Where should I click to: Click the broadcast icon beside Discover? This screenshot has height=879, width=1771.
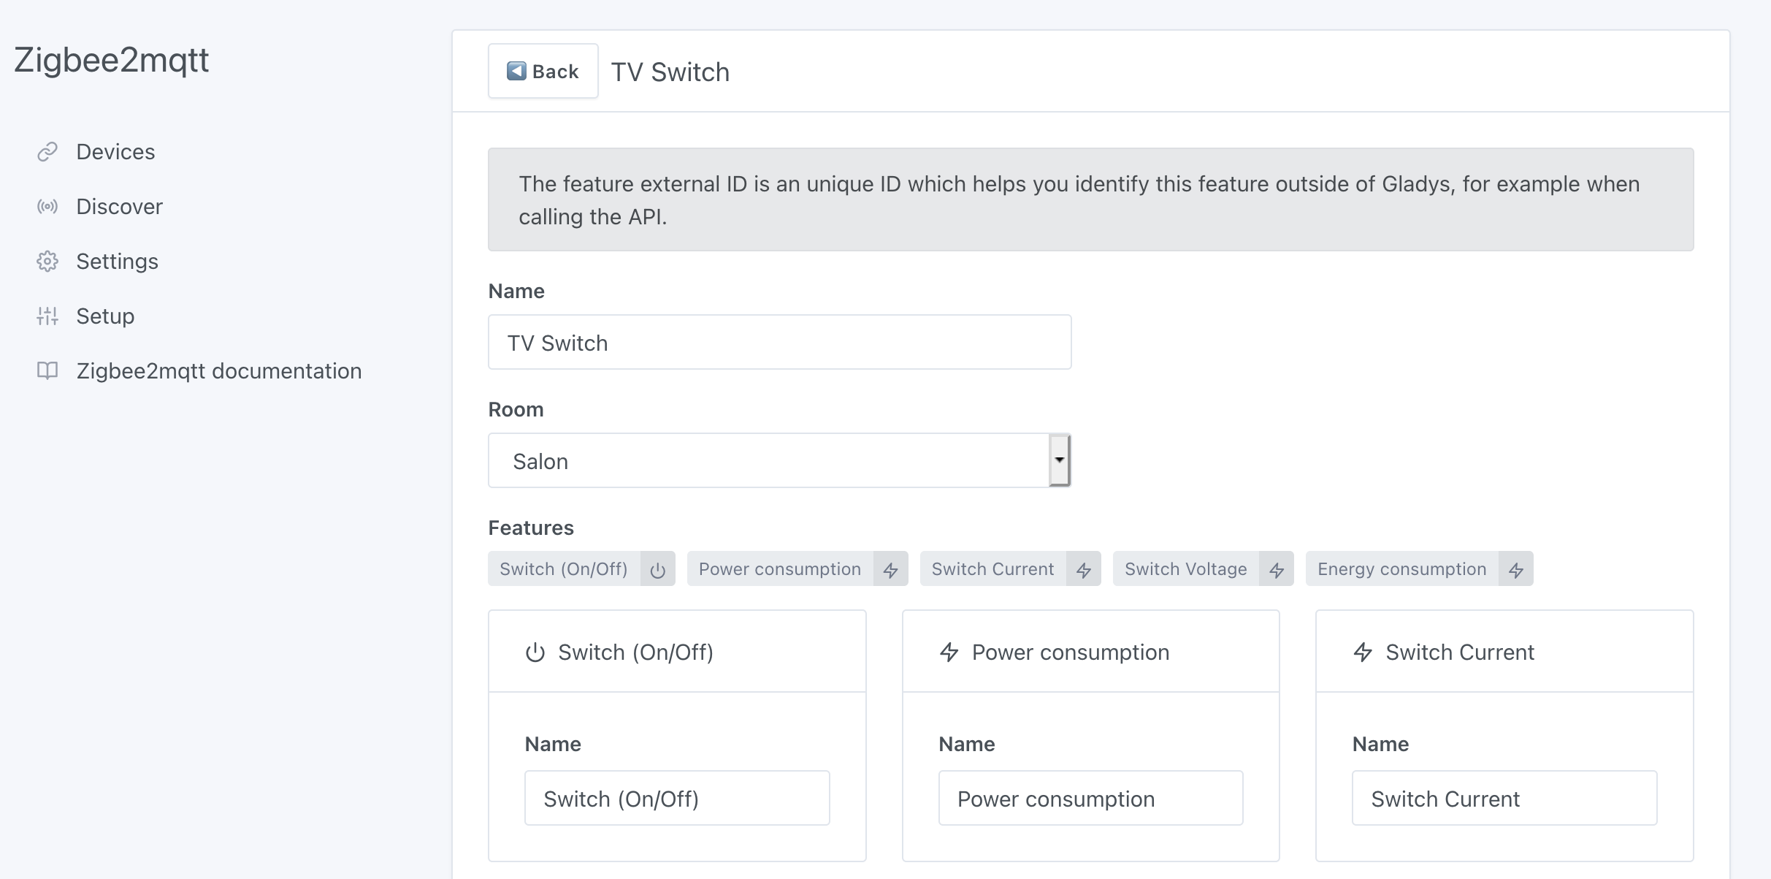click(x=47, y=207)
